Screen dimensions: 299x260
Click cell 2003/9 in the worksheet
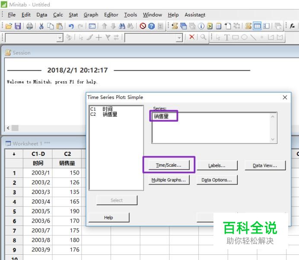[x=38, y=250]
